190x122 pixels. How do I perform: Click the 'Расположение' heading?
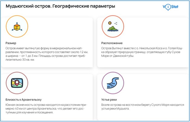pyautogui.click(x=112, y=43)
